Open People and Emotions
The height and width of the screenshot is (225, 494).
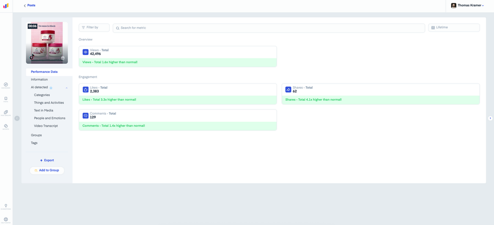50,118
